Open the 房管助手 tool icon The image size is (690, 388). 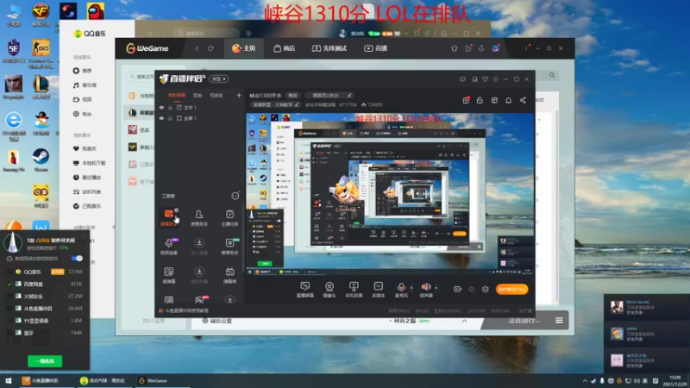(199, 217)
